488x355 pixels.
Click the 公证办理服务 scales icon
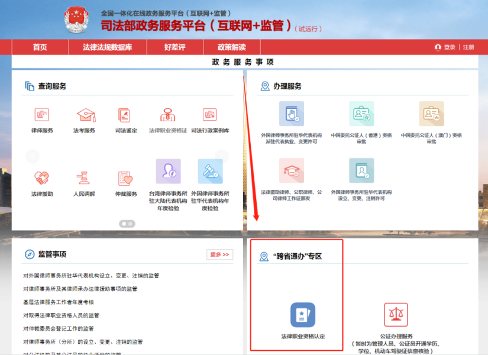(396, 314)
